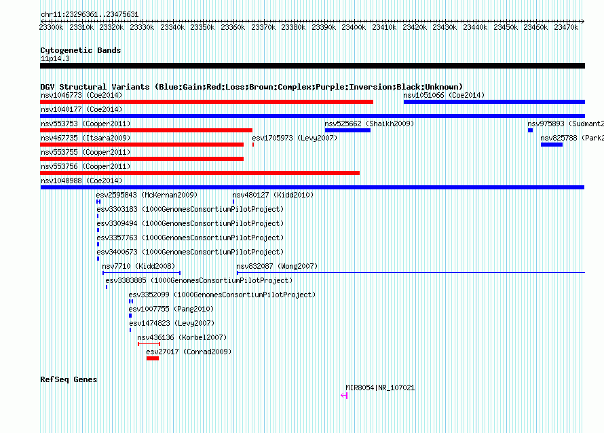The width and height of the screenshot is (604, 433).
Task: Click the esv3303183 variant marker
Action: [98, 216]
